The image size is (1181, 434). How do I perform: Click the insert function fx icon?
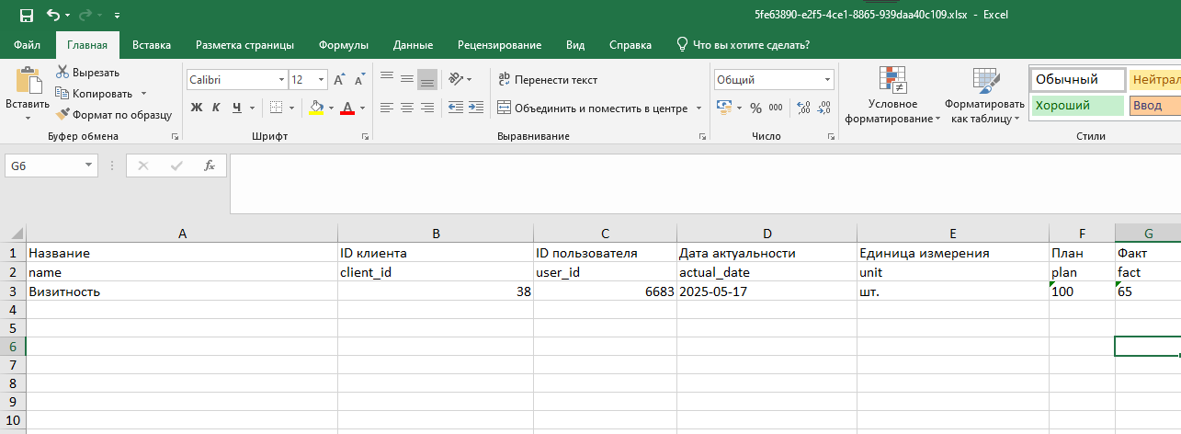210,166
